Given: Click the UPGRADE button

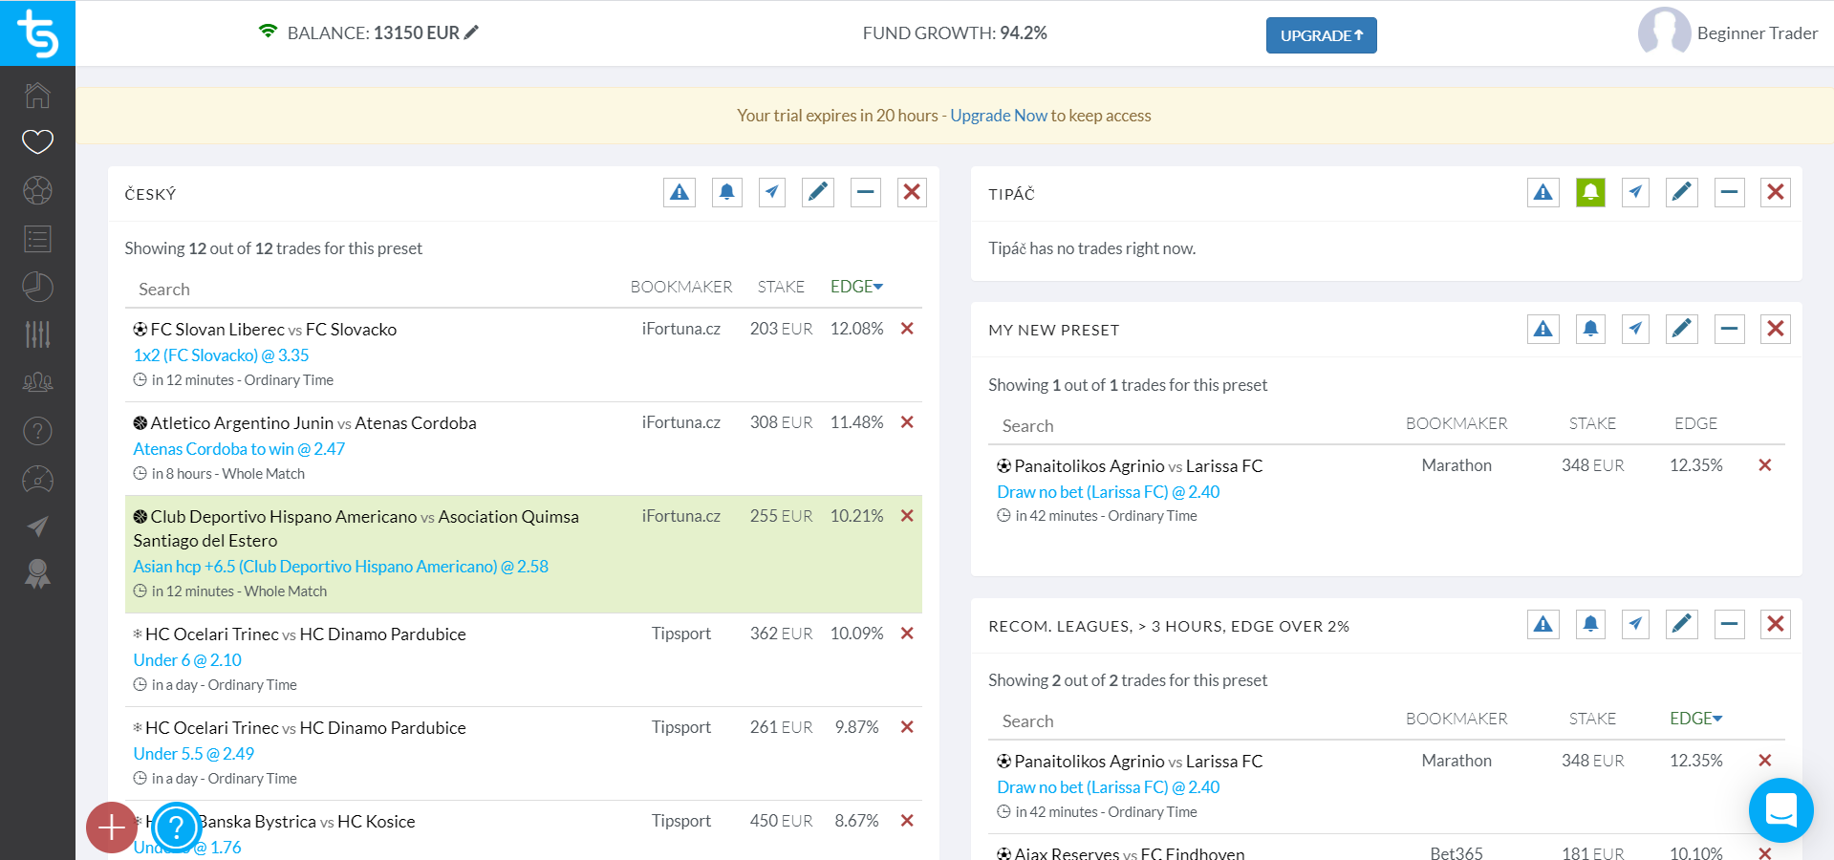Looking at the screenshot, I should pyautogui.click(x=1321, y=35).
